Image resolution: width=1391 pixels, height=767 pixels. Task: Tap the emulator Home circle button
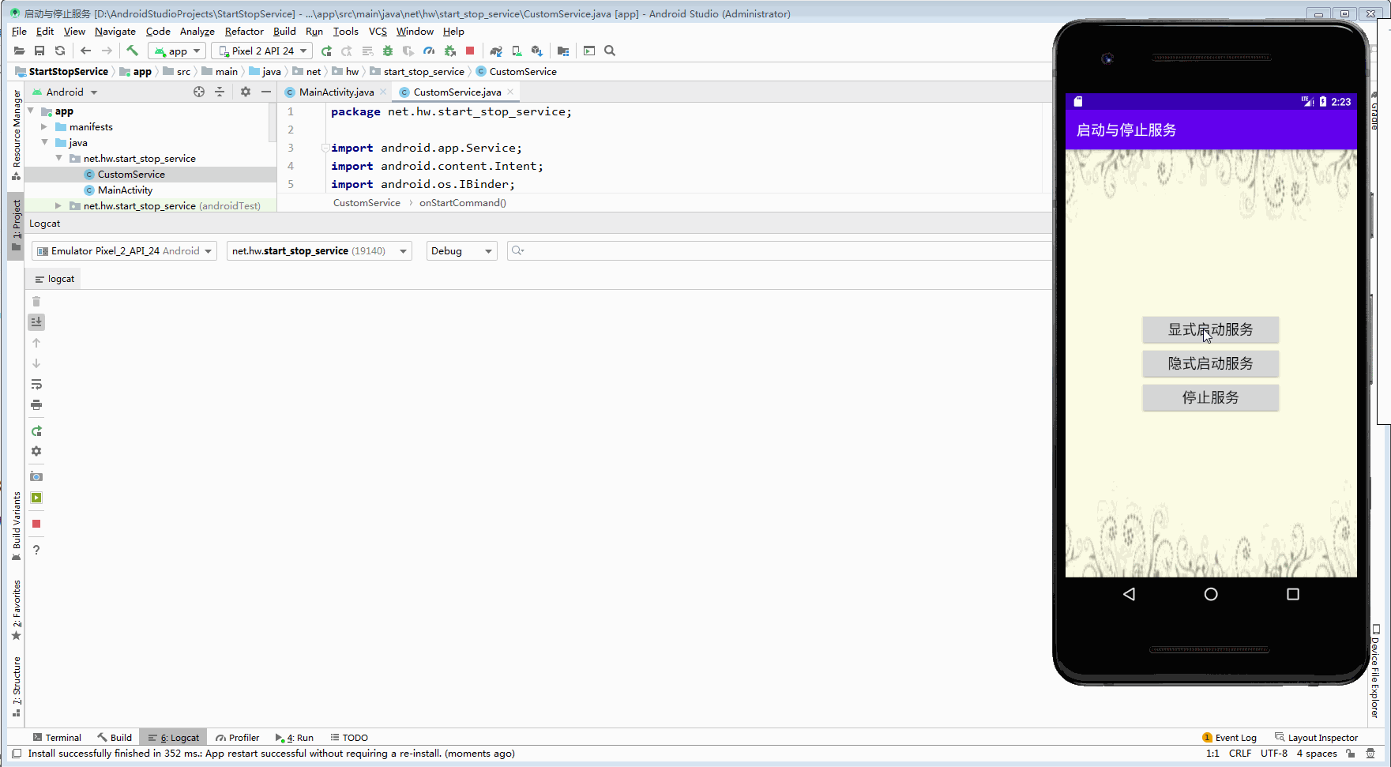1211,594
